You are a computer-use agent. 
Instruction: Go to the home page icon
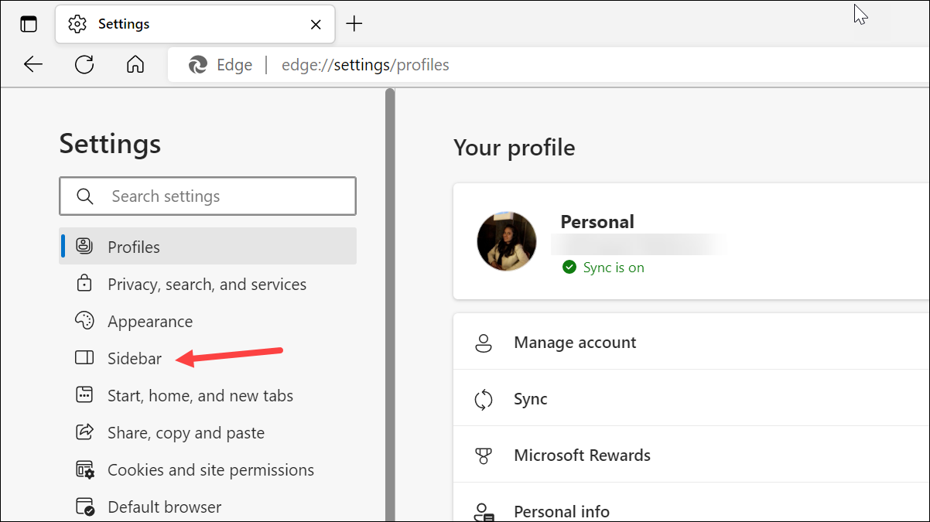coord(135,64)
